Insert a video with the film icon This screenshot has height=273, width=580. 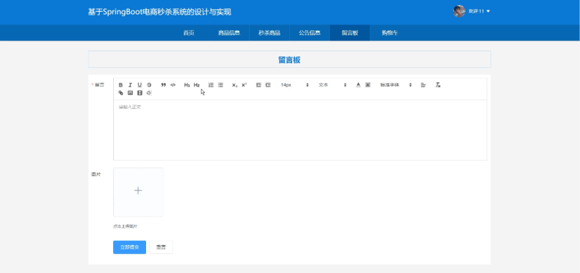[x=140, y=93]
